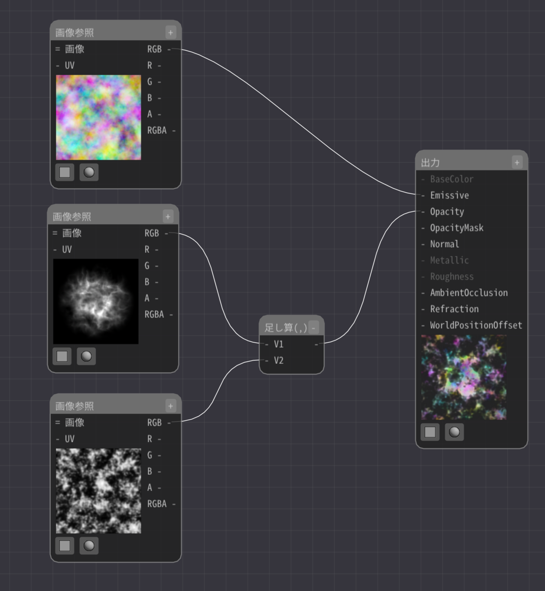This screenshot has width=545, height=591.
Task: Expand rainbow-noise 画像参照 node with plus button
Action: click(170, 33)
